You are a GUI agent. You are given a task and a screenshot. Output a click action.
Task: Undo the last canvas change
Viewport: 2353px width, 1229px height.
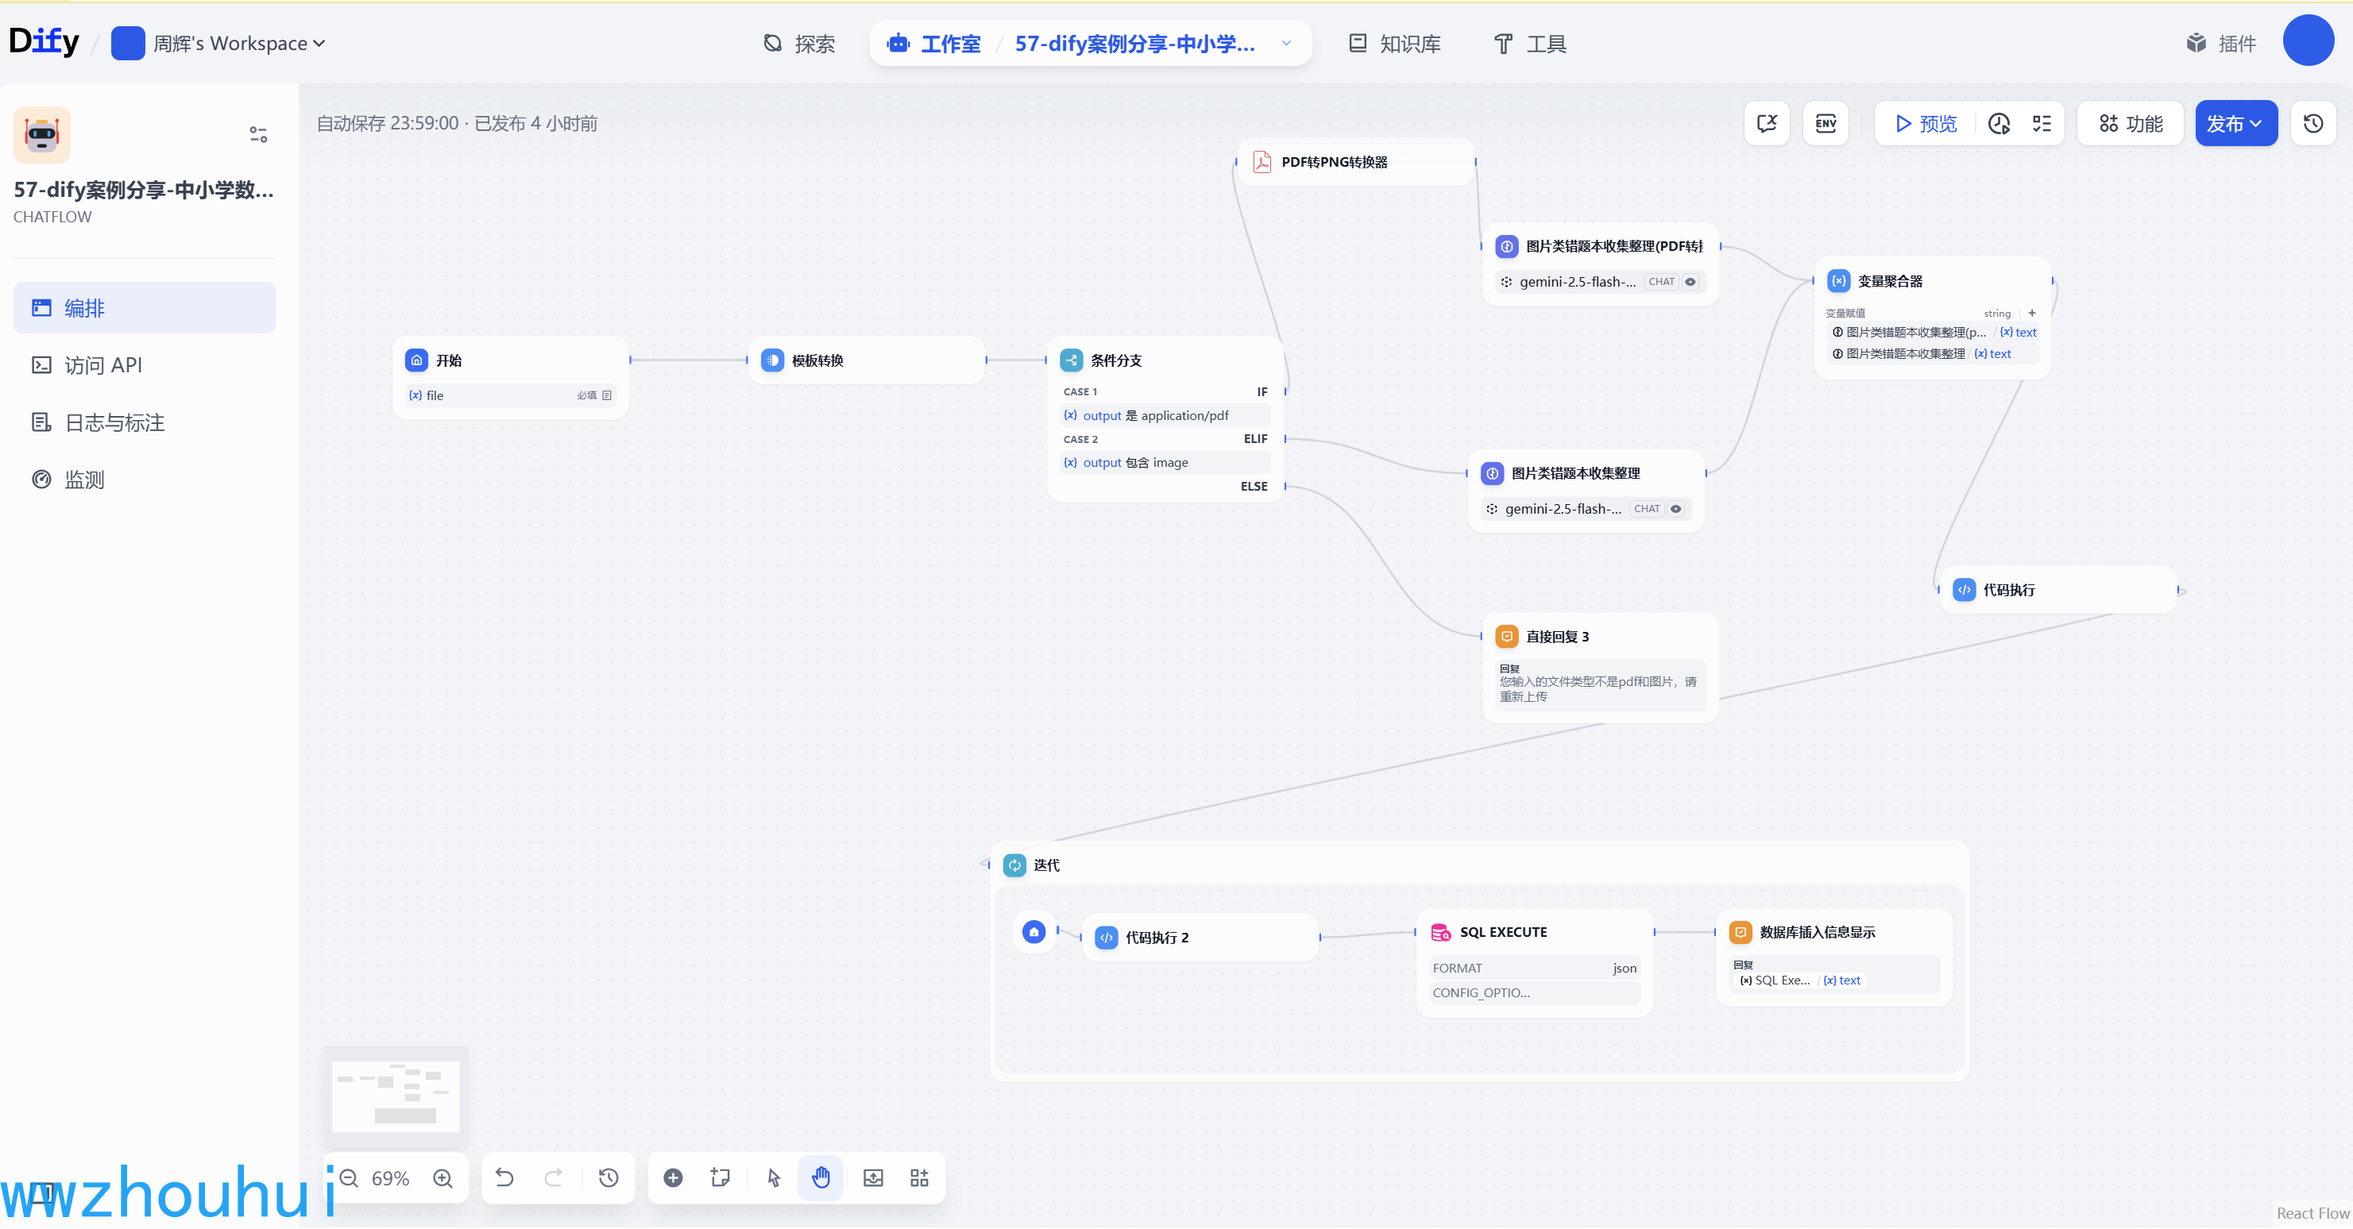point(504,1178)
